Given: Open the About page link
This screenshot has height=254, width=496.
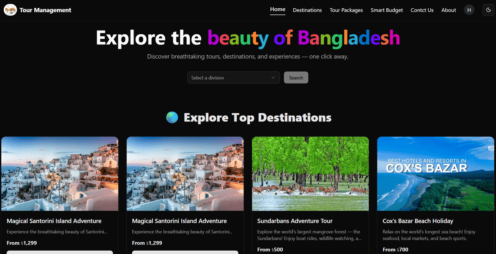Looking at the screenshot, I should tap(448, 10).
